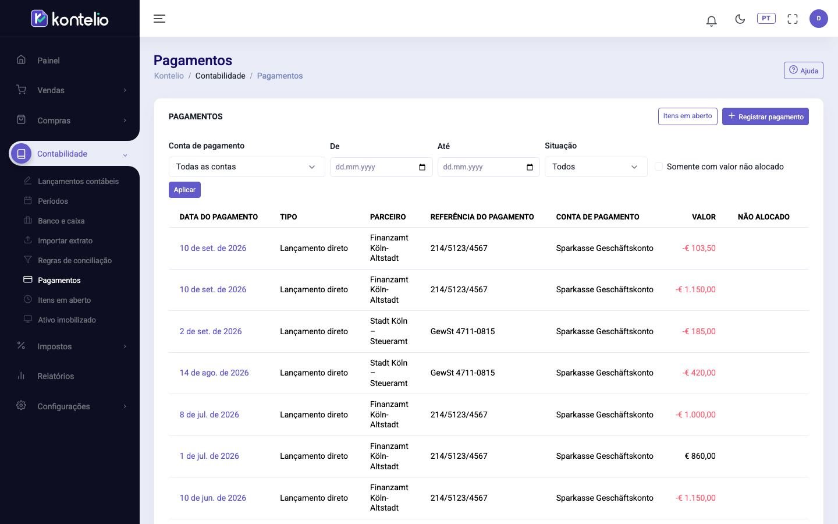Screen dimensions: 838x524
Task: Click the Compras bag icon
Action: (21, 119)
